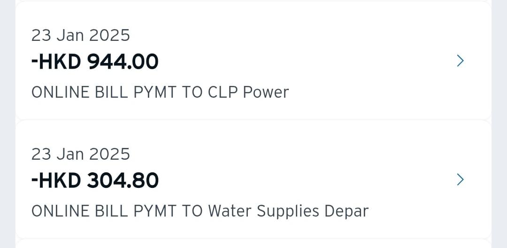
Task: Tap the ONLINE BILL PYMT TO CLP Power description
Action: (x=160, y=93)
